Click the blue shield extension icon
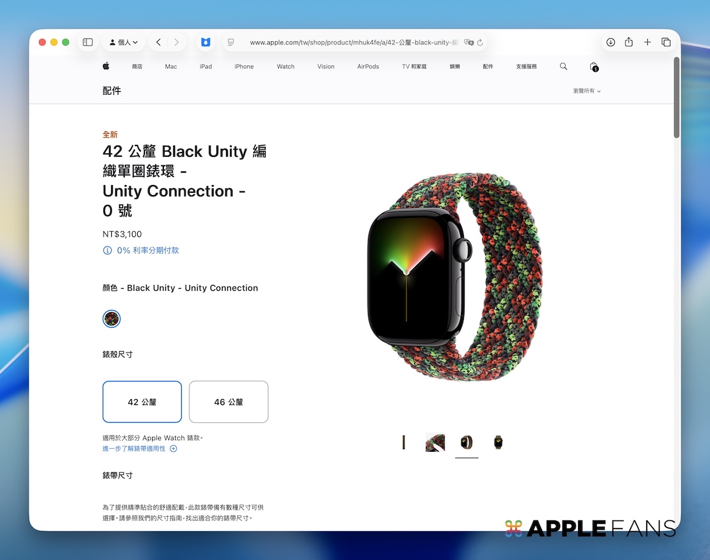Image resolution: width=710 pixels, height=560 pixels. [x=205, y=43]
